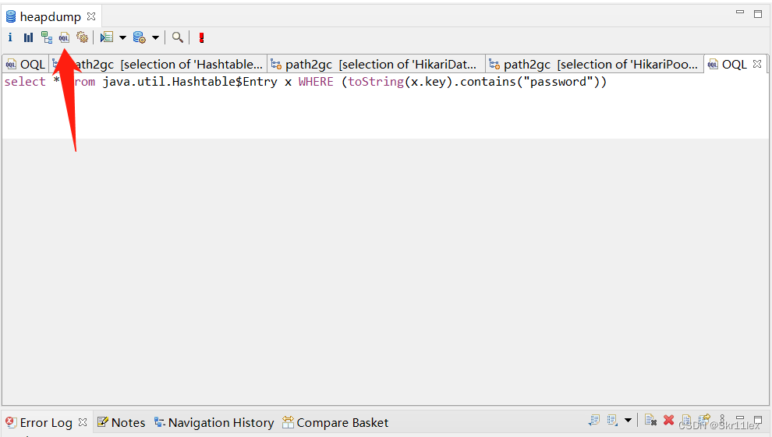Open the Query Browser database icon
The height and width of the screenshot is (437, 772).
click(140, 37)
